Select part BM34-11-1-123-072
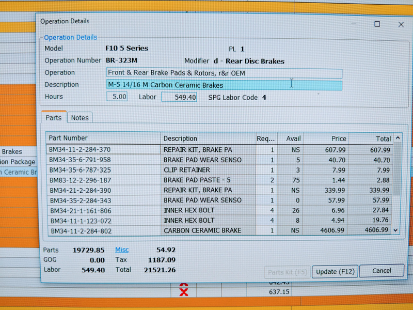 click(105, 221)
